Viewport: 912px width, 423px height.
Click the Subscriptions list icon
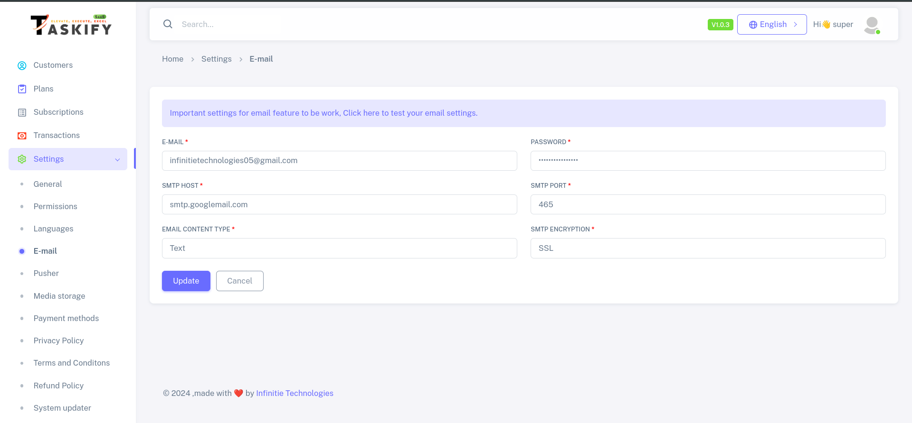(22, 112)
